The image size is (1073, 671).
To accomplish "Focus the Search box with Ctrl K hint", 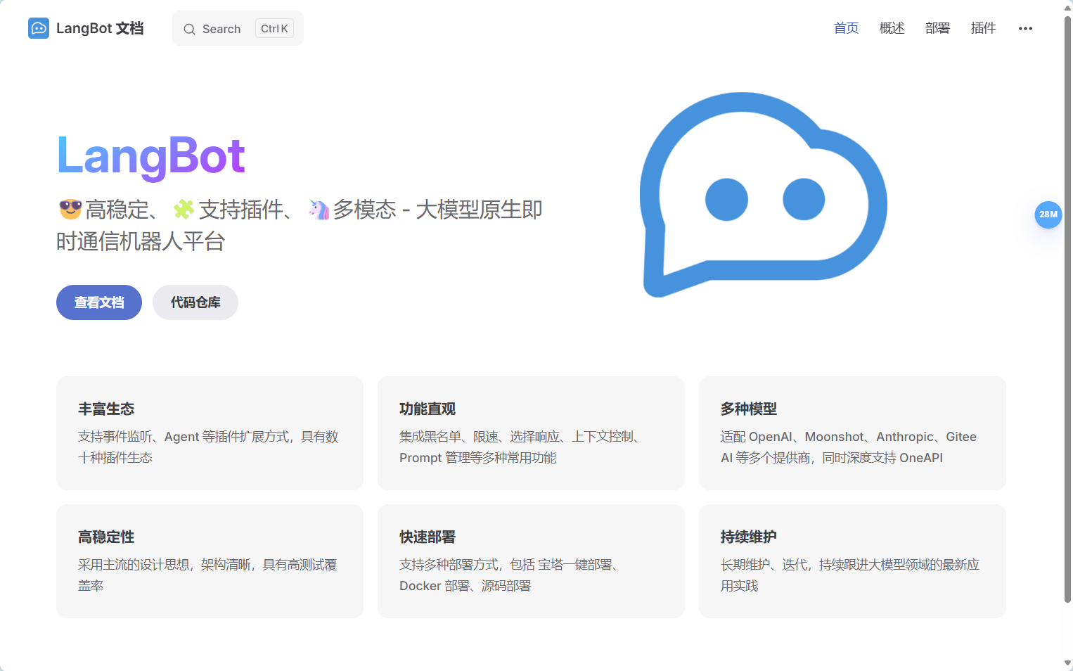I will 238,28.
